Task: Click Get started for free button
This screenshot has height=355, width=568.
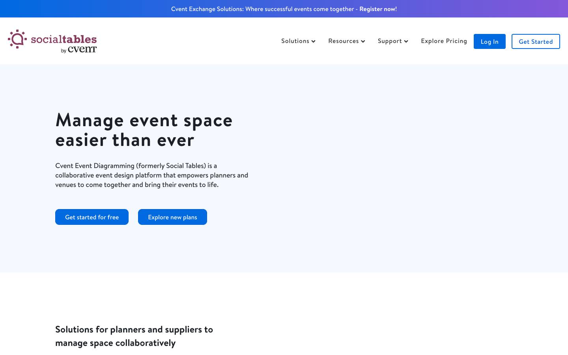Action: click(92, 217)
